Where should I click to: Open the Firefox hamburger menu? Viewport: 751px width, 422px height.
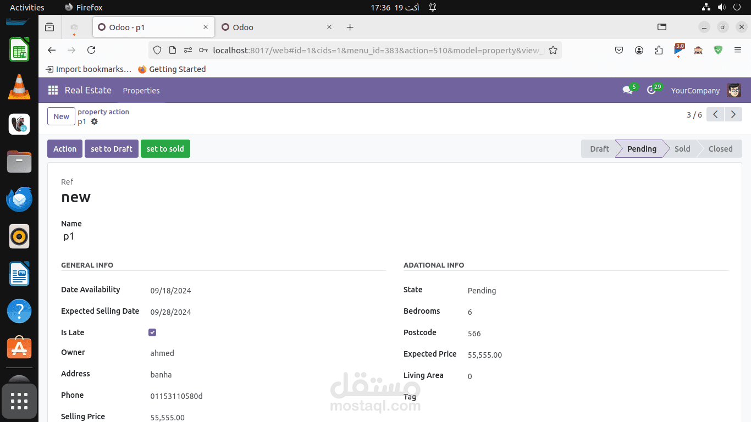point(738,50)
